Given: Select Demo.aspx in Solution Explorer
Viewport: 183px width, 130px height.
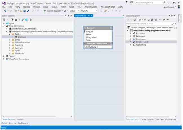Looking at the screenshot, I should pyautogui.click(x=141, y=39).
